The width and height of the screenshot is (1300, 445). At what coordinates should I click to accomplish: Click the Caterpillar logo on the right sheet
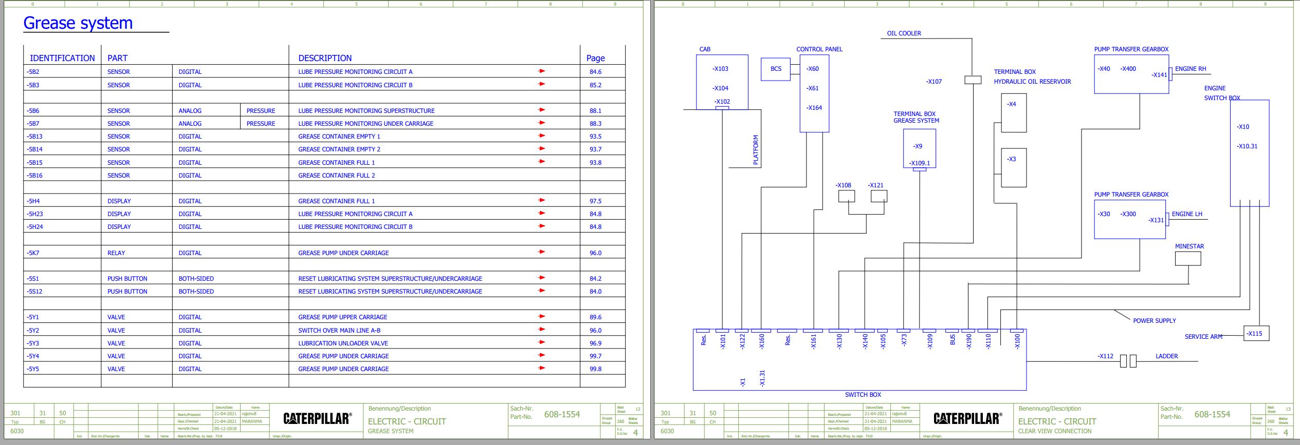[x=968, y=418]
